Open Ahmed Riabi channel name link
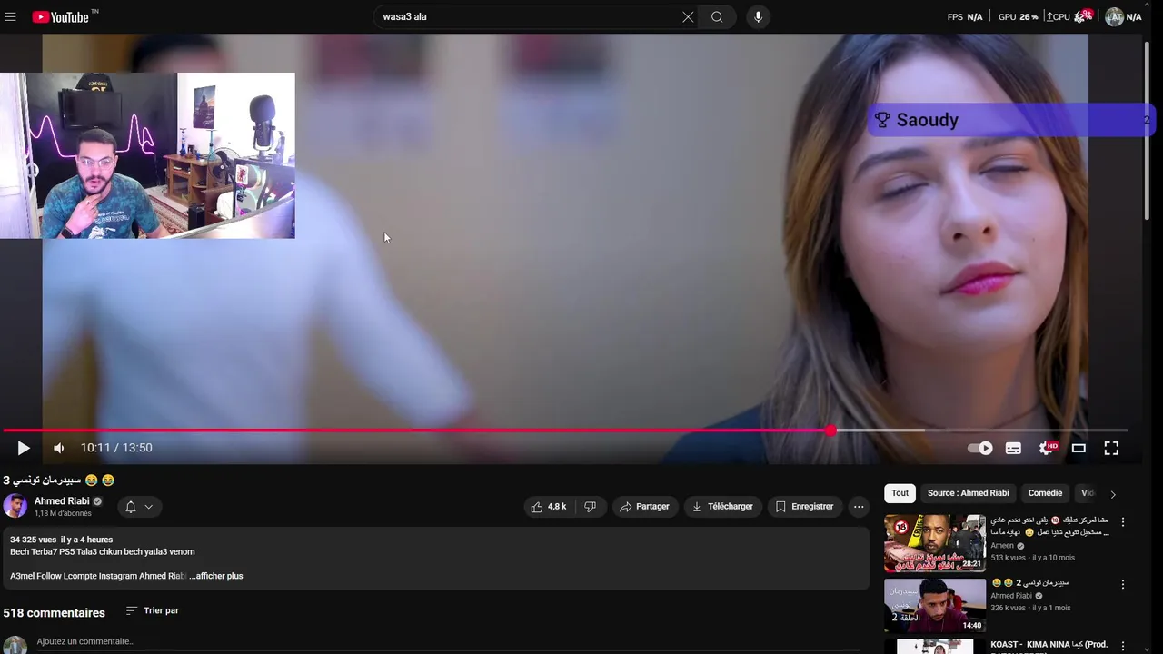Viewport: 1163px width, 654px height. (62, 500)
